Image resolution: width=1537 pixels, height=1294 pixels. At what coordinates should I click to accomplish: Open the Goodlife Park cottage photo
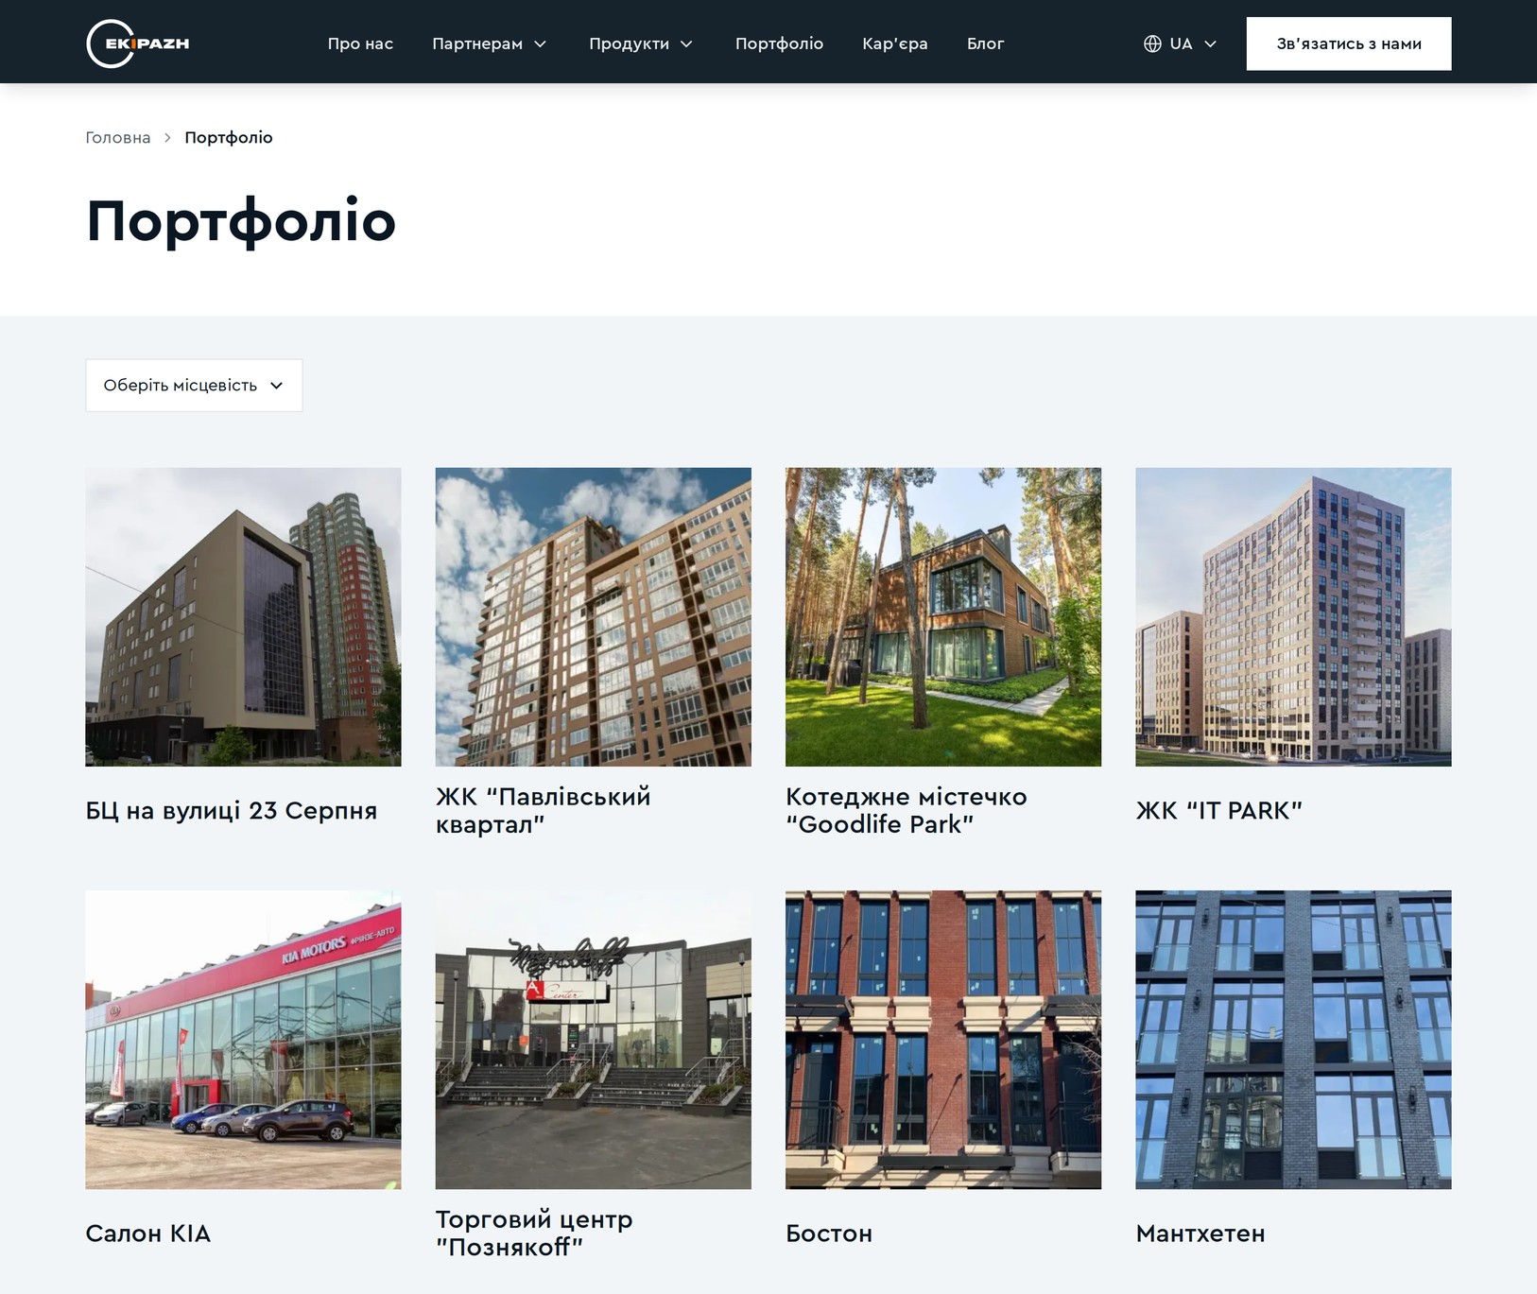tap(943, 617)
